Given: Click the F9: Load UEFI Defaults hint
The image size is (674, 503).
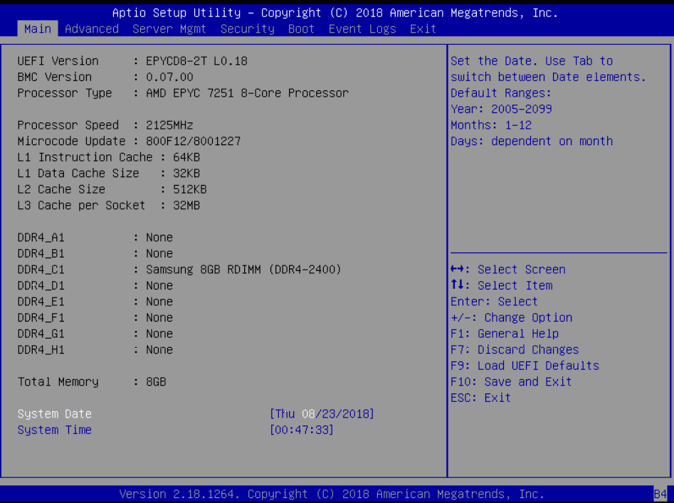Looking at the screenshot, I should [x=525, y=366].
